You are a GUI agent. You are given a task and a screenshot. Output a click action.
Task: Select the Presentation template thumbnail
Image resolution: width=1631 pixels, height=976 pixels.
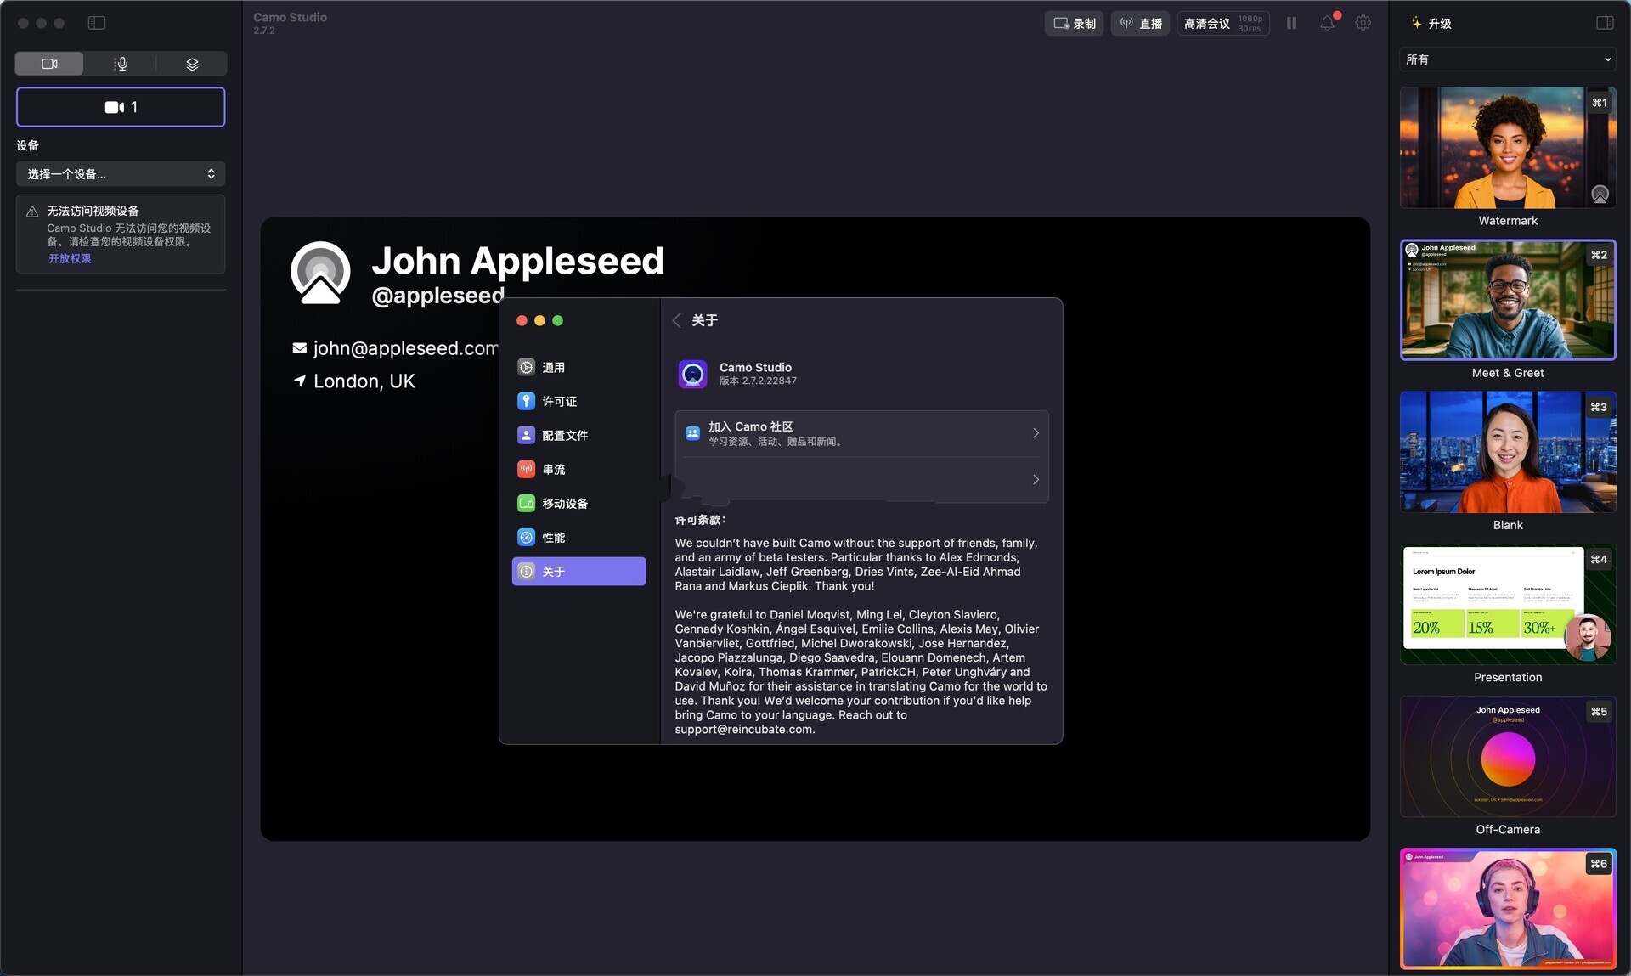tap(1508, 604)
